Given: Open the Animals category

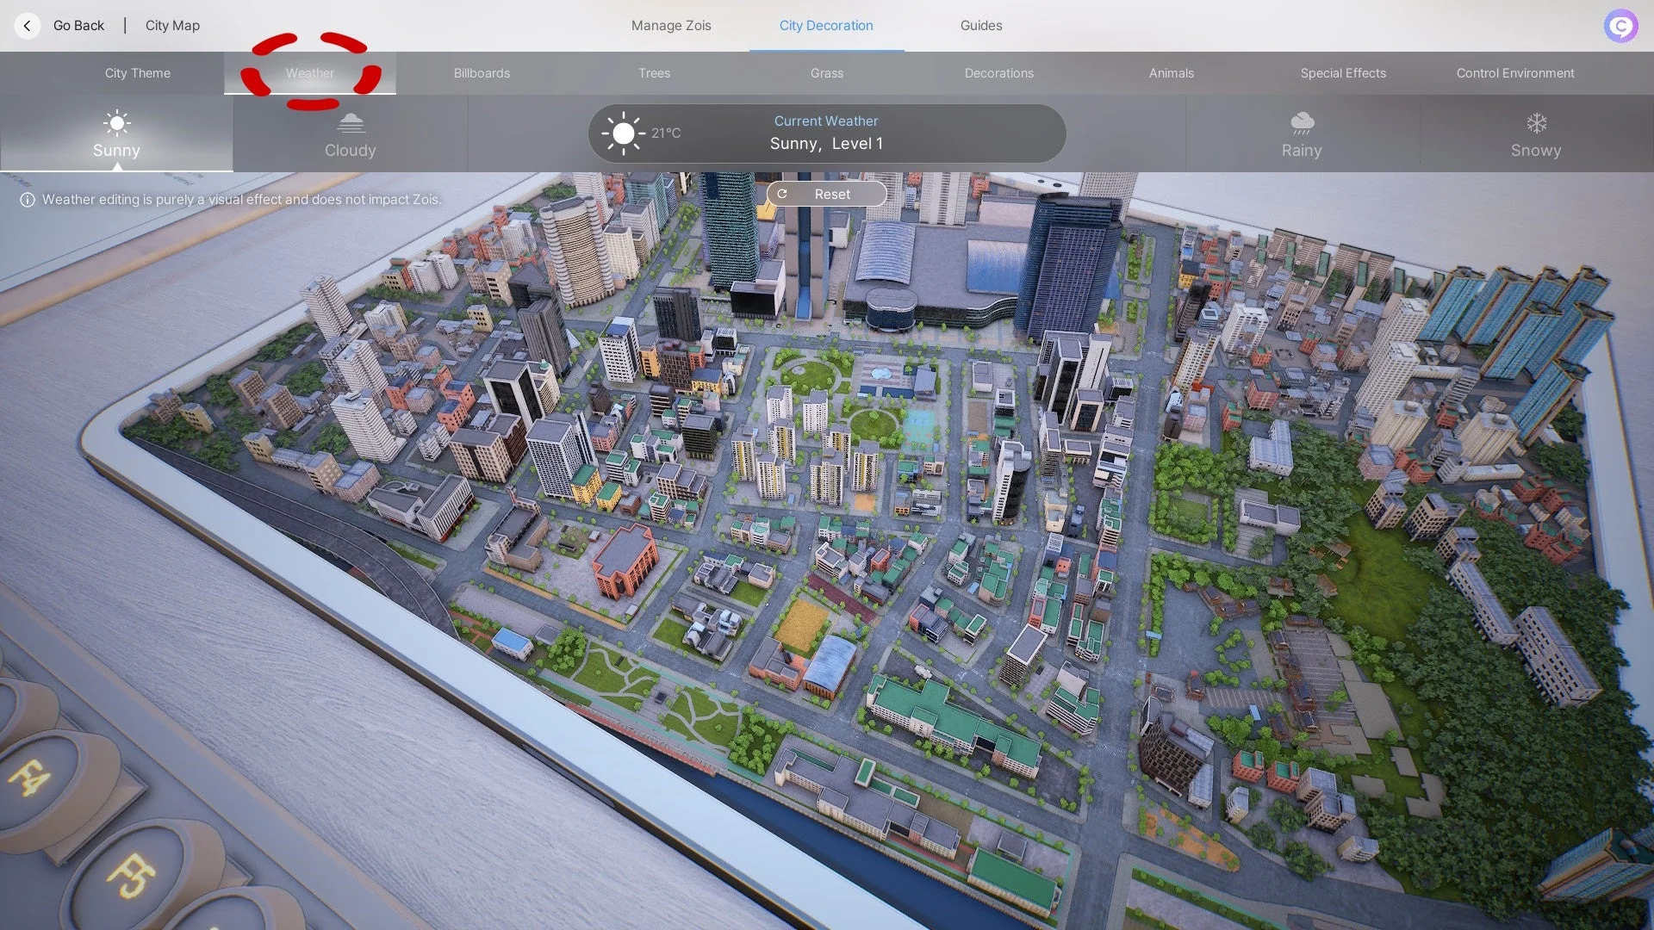Looking at the screenshot, I should 1171,73.
